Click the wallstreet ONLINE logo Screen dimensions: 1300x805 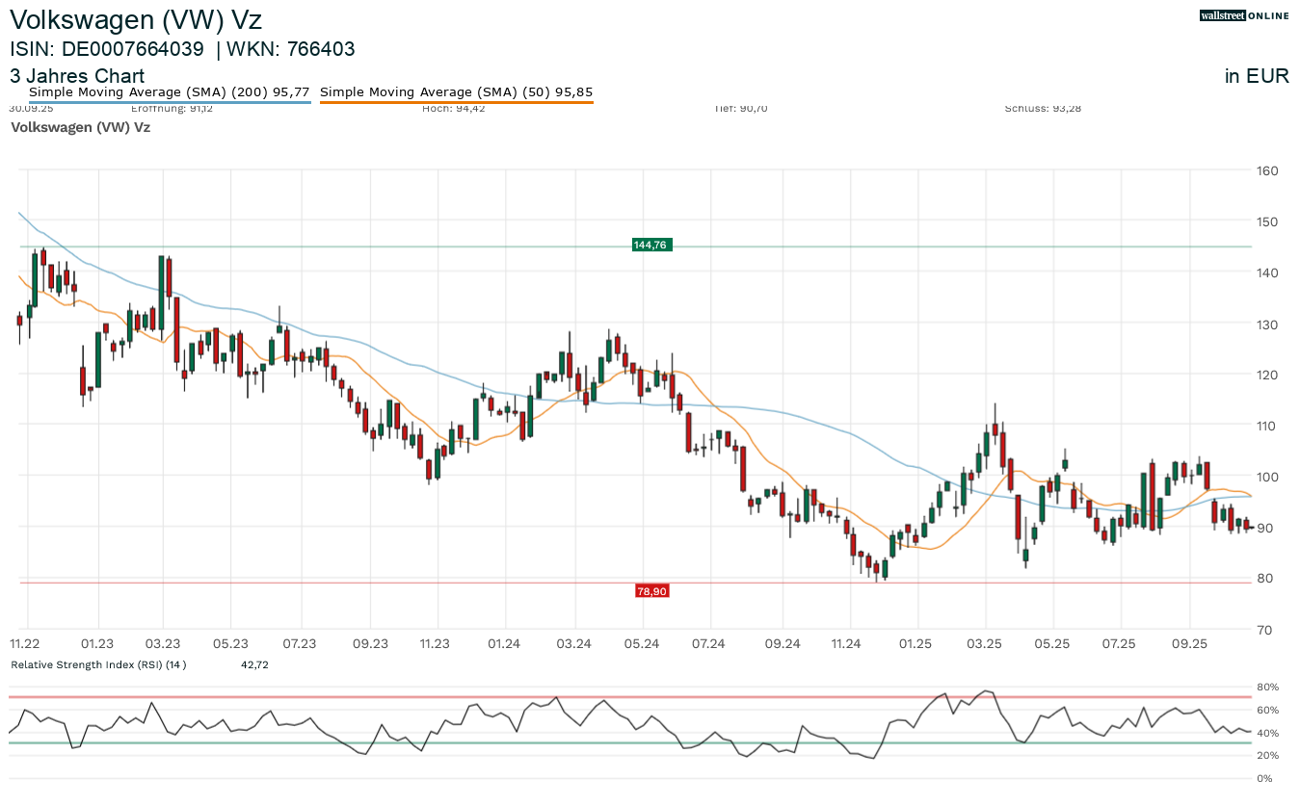[1244, 15]
